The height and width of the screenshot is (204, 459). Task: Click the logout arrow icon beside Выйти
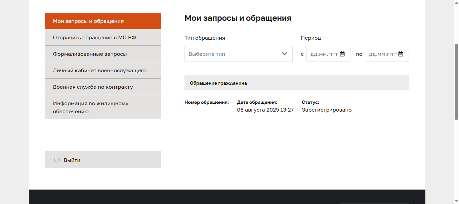click(57, 160)
